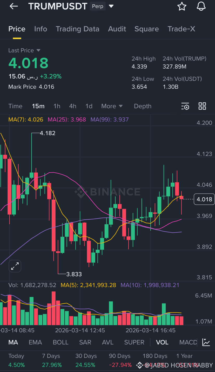Tap the volume MA(10): 1,998,938.21 legend
The image size is (215, 372).
tap(150, 285)
